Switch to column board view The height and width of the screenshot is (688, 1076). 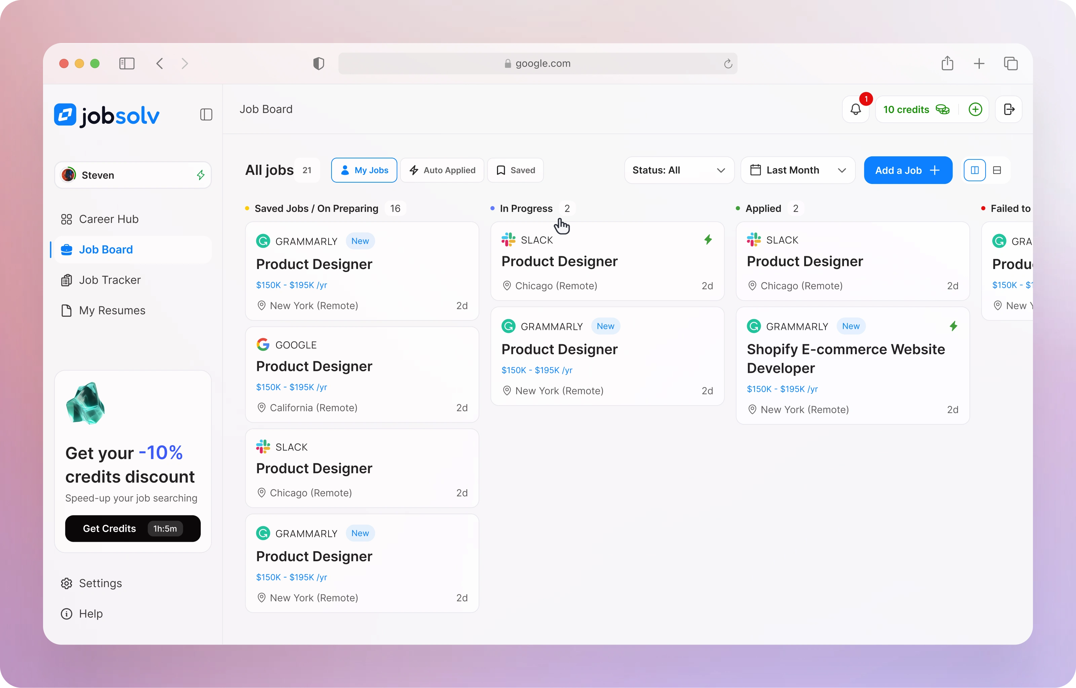(x=974, y=170)
